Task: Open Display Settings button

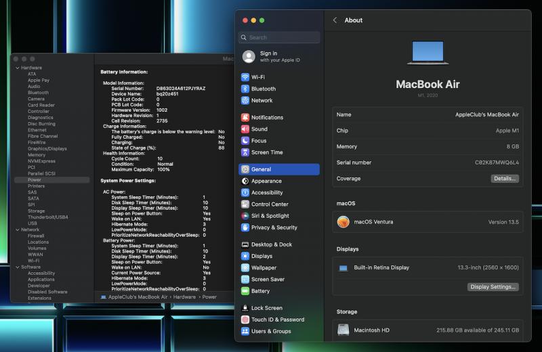Action: 493,287
